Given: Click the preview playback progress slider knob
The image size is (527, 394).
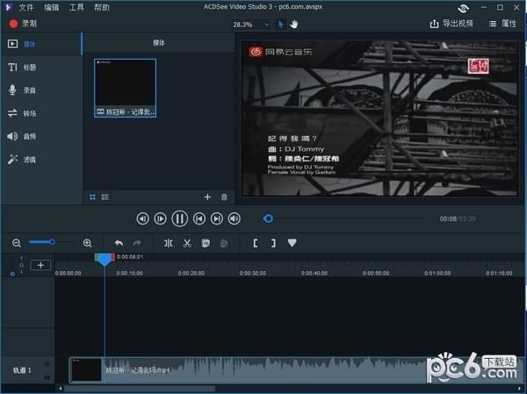Looking at the screenshot, I should click(x=268, y=219).
